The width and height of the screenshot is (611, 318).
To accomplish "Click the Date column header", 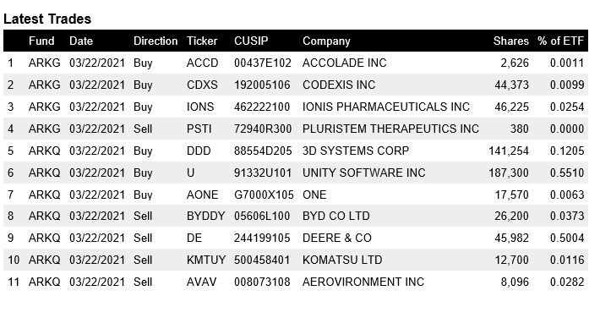I will (x=81, y=41).
